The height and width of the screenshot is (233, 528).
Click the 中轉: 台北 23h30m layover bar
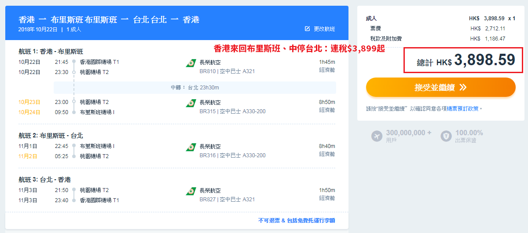194,88
